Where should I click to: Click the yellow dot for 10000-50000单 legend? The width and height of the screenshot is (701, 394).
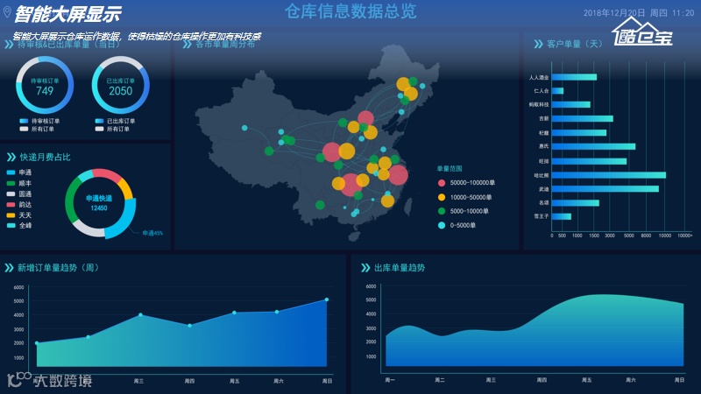pyautogui.click(x=442, y=197)
